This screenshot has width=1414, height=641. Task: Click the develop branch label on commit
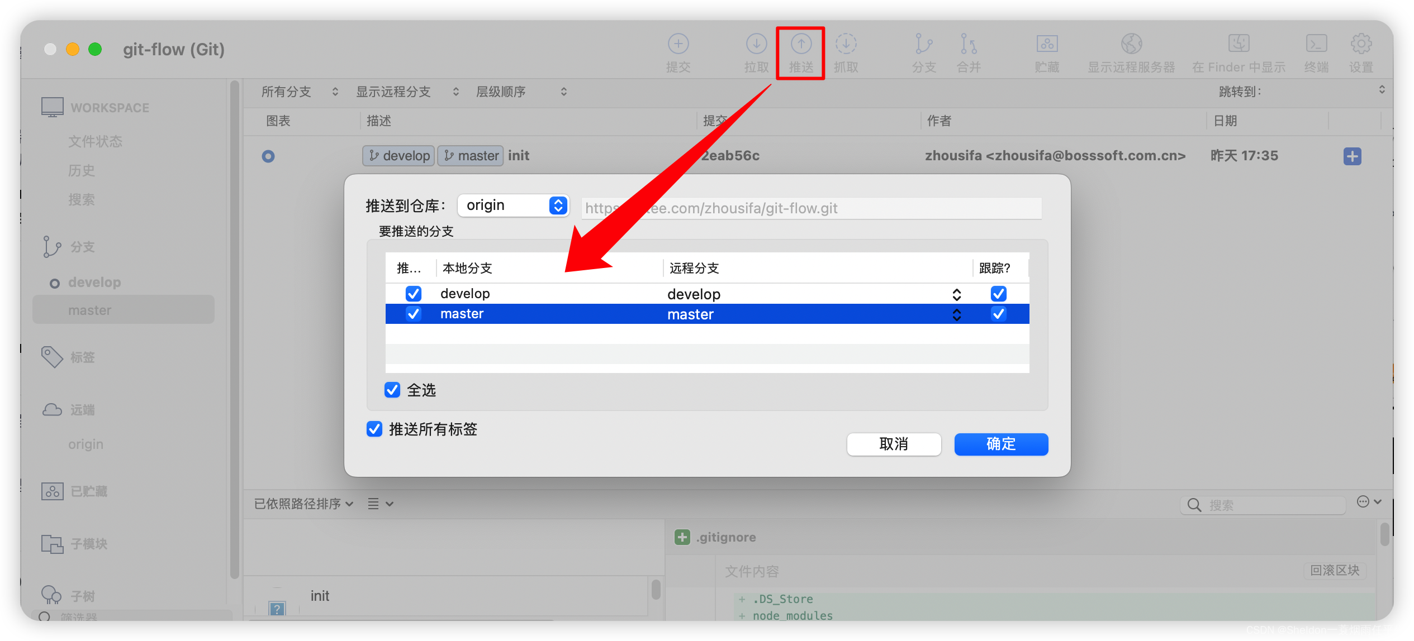pos(398,156)
